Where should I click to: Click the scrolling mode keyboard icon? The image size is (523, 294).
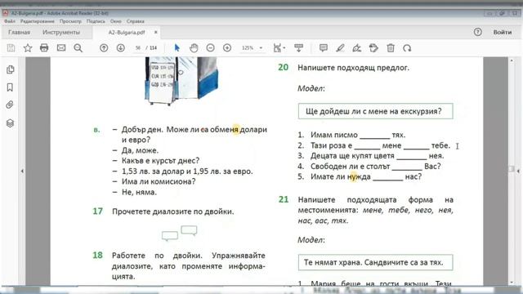pos(298,48)
